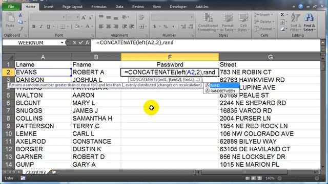Switch to Page Layout view in status bar
This screenshot has height=184, width=328.
pos(254,178)
